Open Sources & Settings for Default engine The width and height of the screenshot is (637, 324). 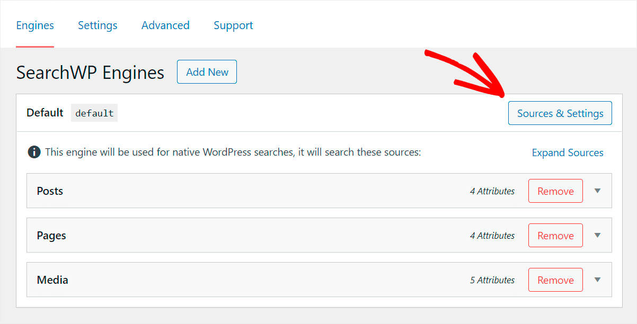tap(560, 113)
